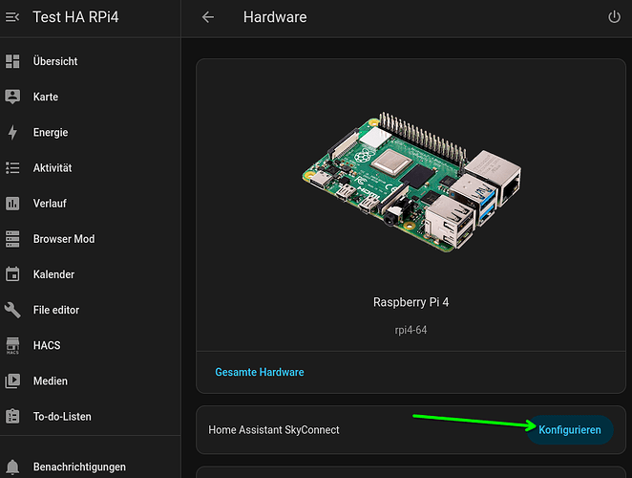The height and width of the screenshot is (478, 632).
Task: Open Browser Mod in the sidebar
Action: point(64,239)
